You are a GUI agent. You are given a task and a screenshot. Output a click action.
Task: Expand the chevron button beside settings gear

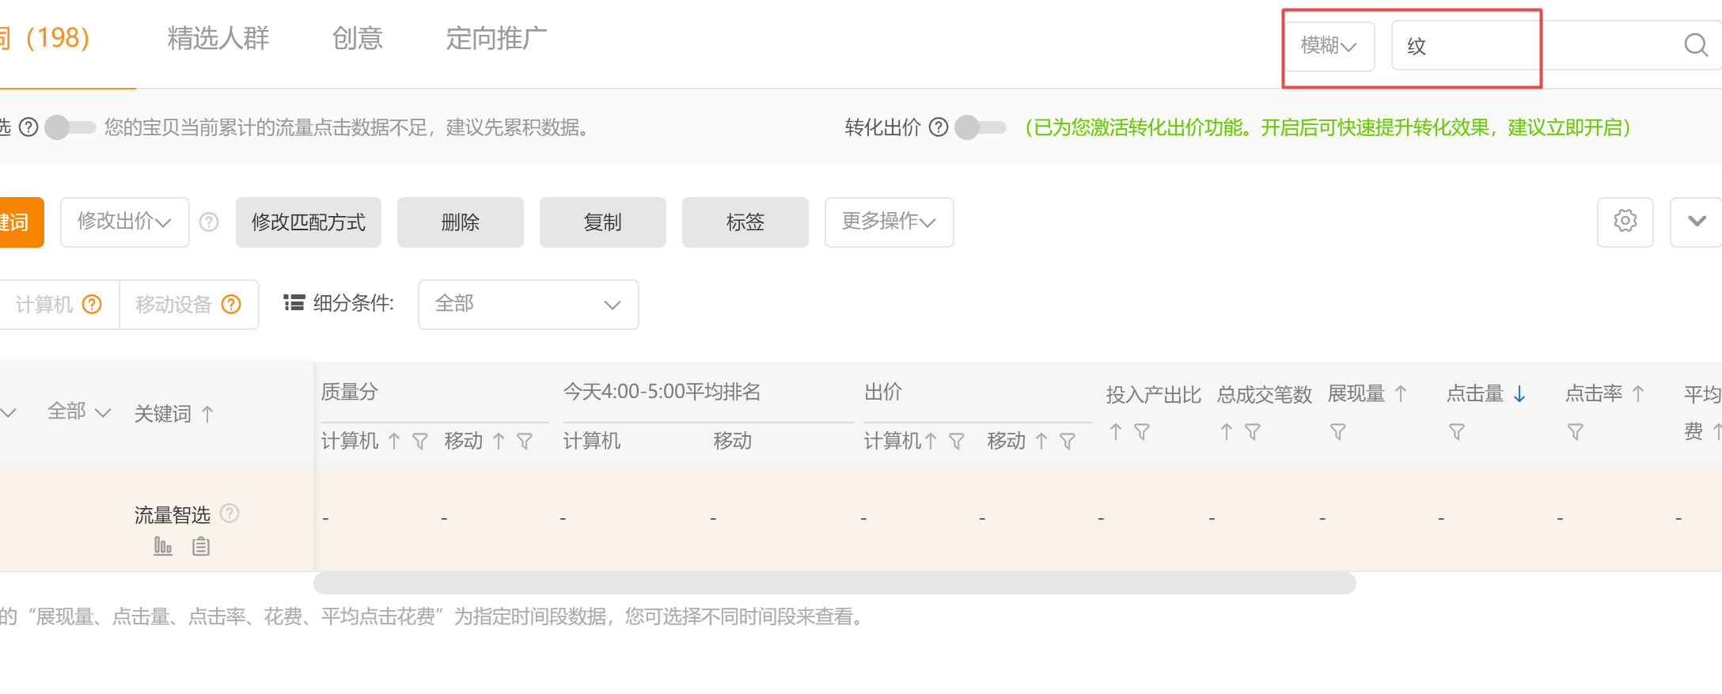[x=1697, y=222]
